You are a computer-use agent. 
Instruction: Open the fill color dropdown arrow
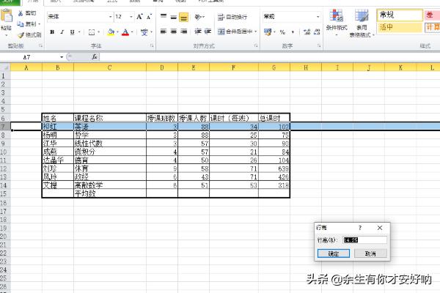(x=117, y=32)
